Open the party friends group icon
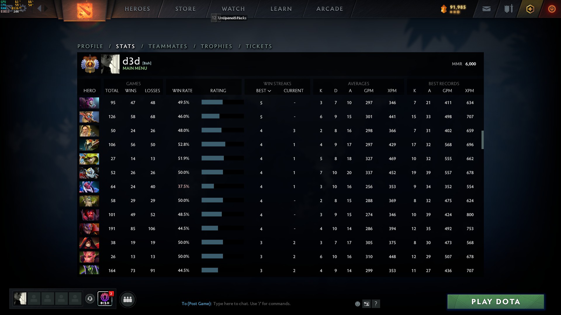The image size is (561, 315). click(x=128, y=299)
